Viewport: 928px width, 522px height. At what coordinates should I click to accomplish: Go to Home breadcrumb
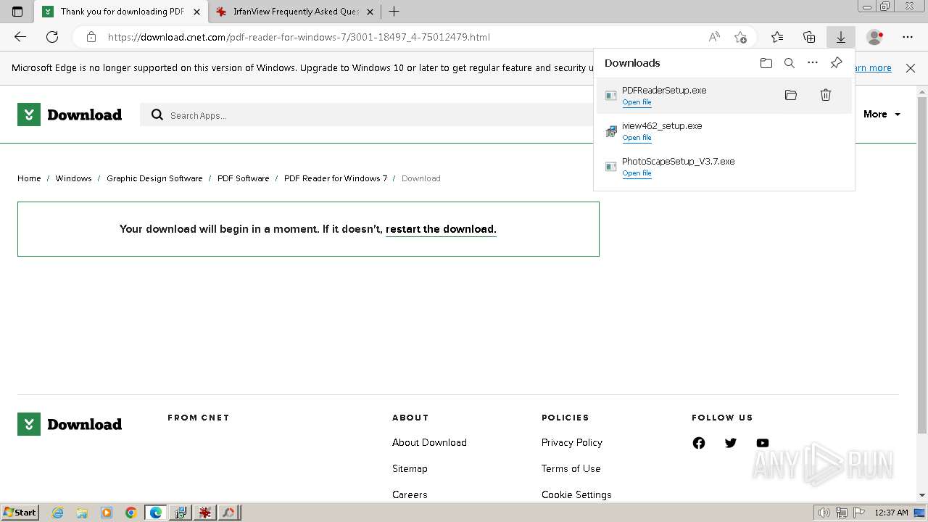(x=29, y=178)
